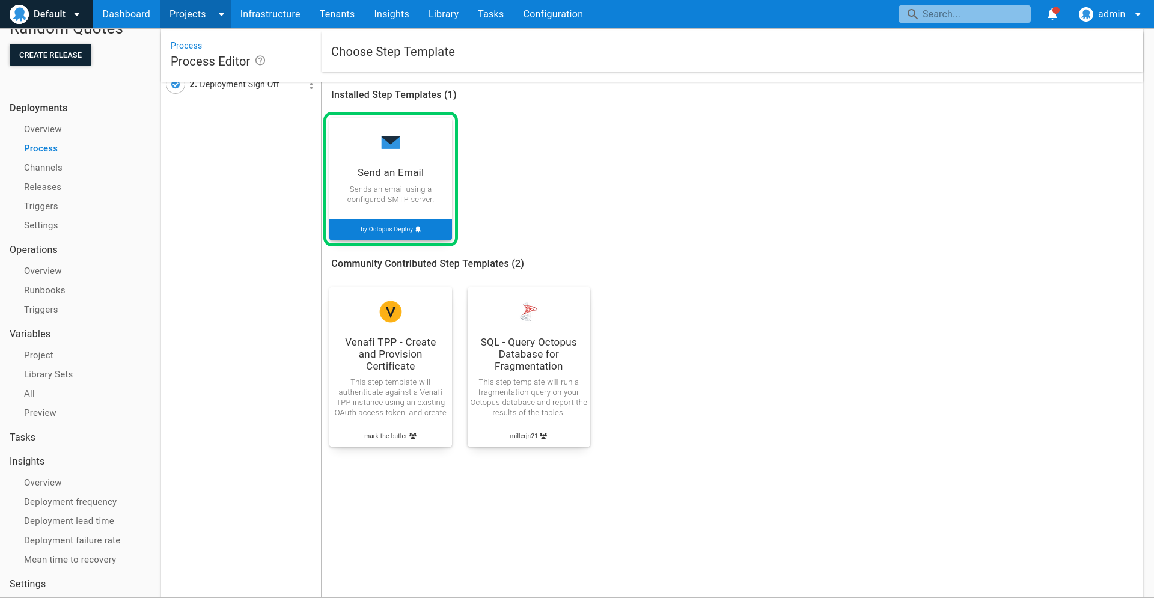This screenshot has height=598, width=1154.
Task: Click the CREATE RELEASE button
Action: pos(50,55)
